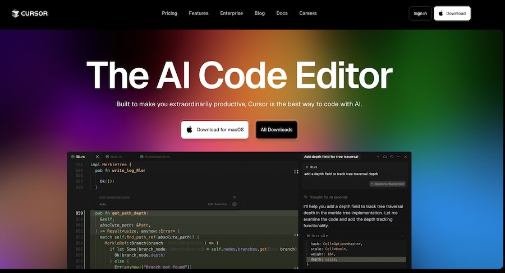505x273 pixels.
Task: Open chat history clock icon
Action: (x=392, y=157)
